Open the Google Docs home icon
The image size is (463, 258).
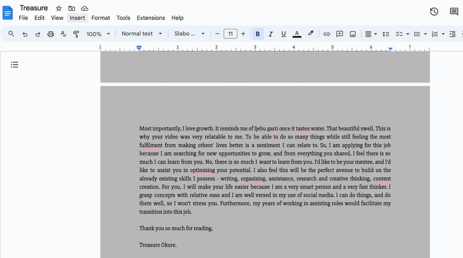point(8,13)
